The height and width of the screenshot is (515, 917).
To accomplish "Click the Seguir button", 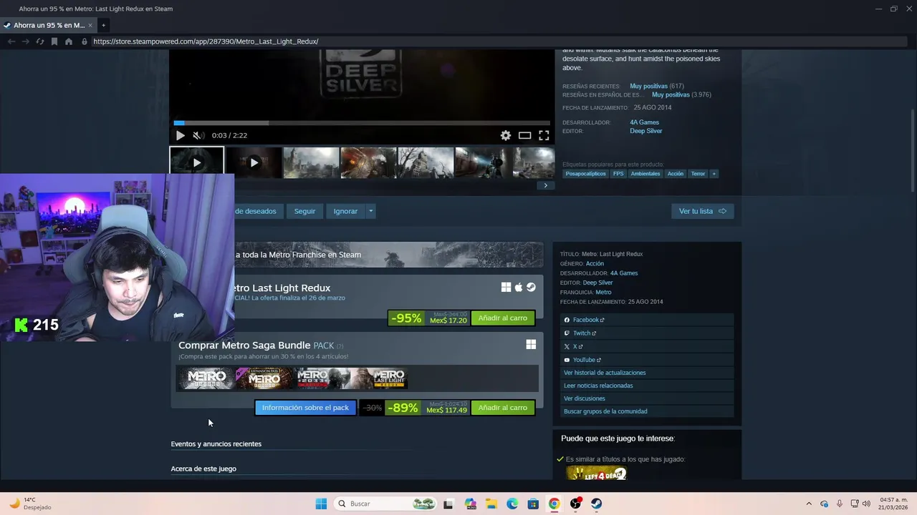I will [x=304, y=211].
